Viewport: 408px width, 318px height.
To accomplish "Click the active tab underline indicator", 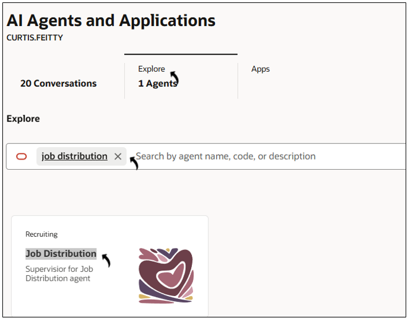I will click(181, 54).
